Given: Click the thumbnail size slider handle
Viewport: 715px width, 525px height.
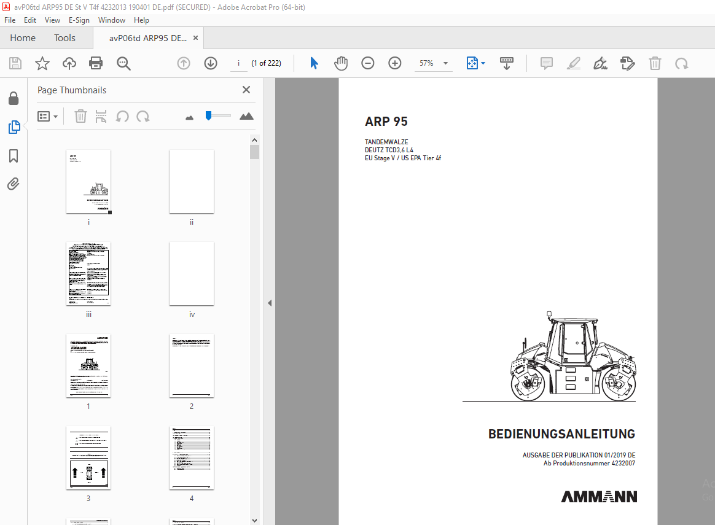Looking at the screenshot, I should 208,116.
